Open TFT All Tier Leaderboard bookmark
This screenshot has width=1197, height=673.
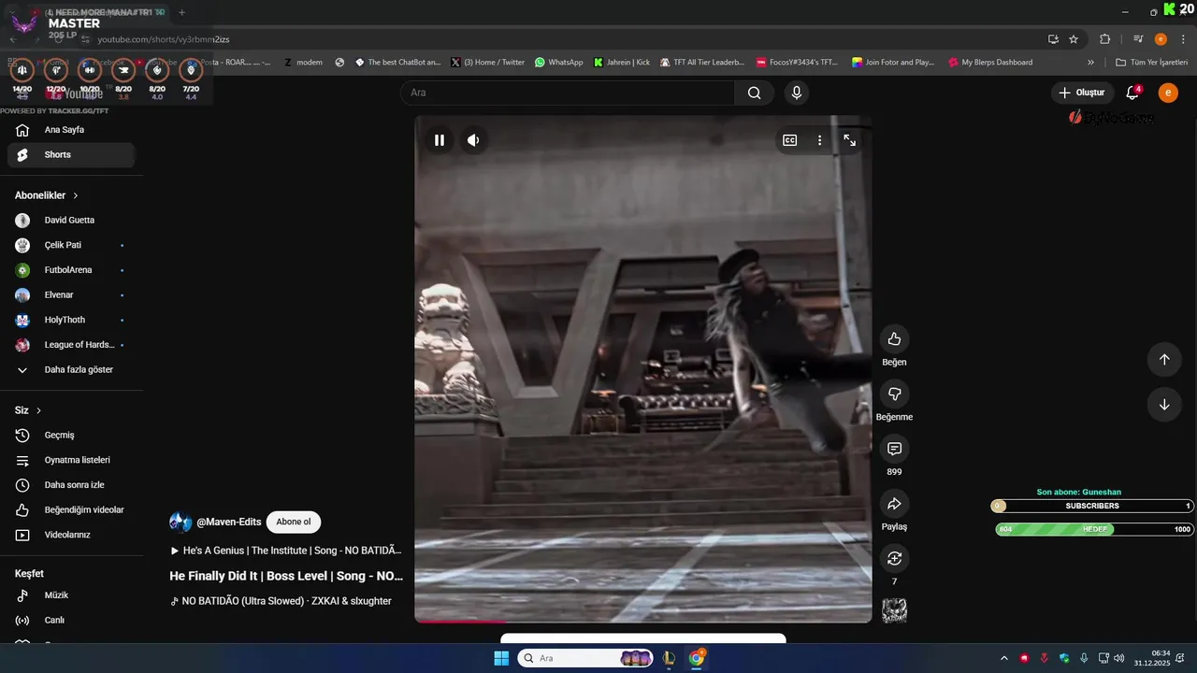pyautogui.click(x=702, y=63)
